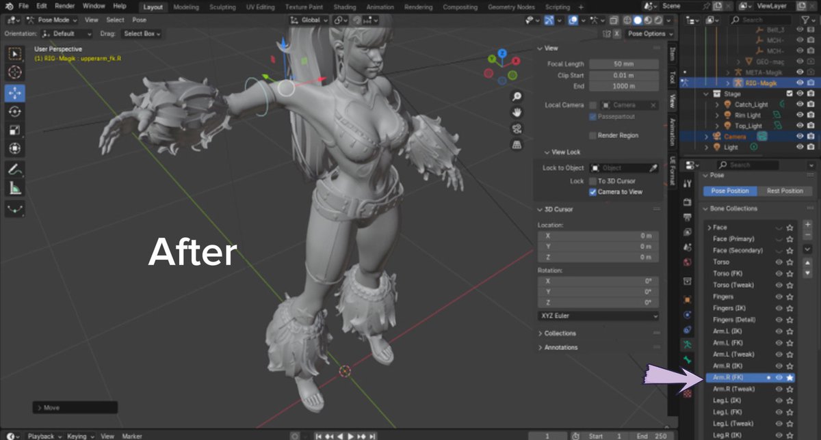Switch to the Sculpting workspace tab

tap(222, 7)
